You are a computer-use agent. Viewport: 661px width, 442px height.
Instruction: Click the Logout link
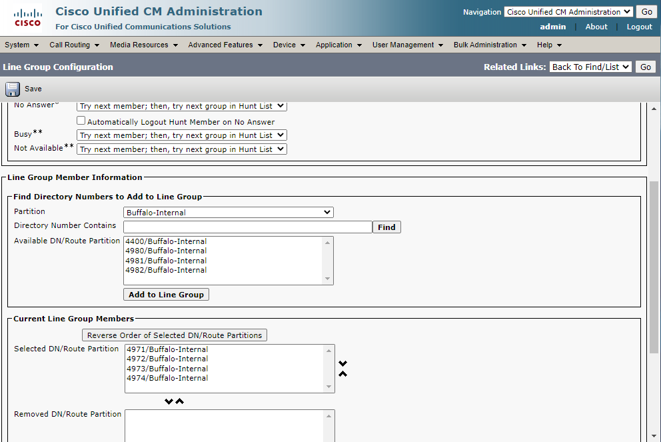(x=639, y=27)
